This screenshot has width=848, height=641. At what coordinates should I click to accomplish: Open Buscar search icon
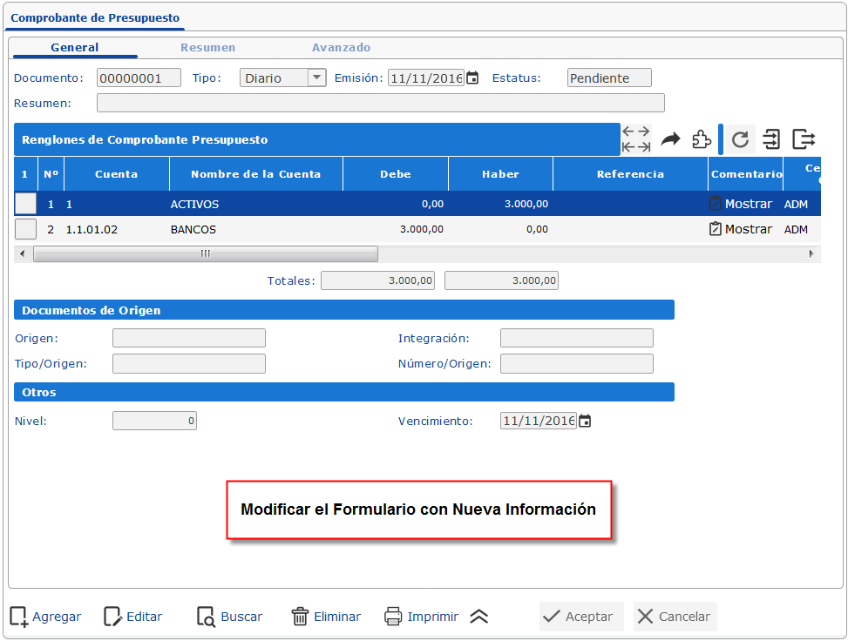tap(206, 616)
